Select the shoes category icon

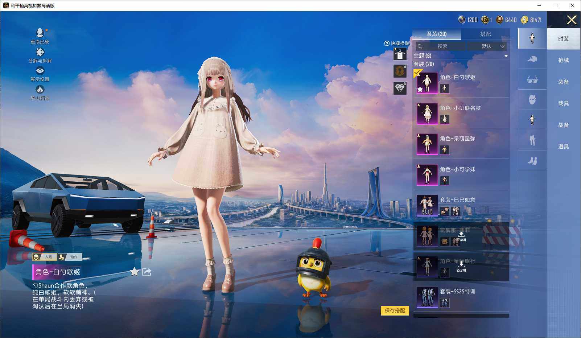(532, 160)
